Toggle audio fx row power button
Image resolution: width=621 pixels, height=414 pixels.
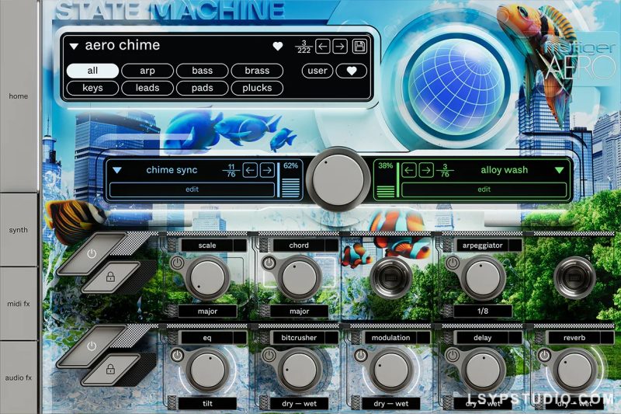92,346
